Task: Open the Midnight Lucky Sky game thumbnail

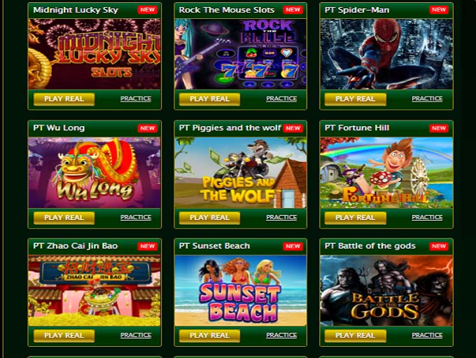Action: click(x=94, y=54)
